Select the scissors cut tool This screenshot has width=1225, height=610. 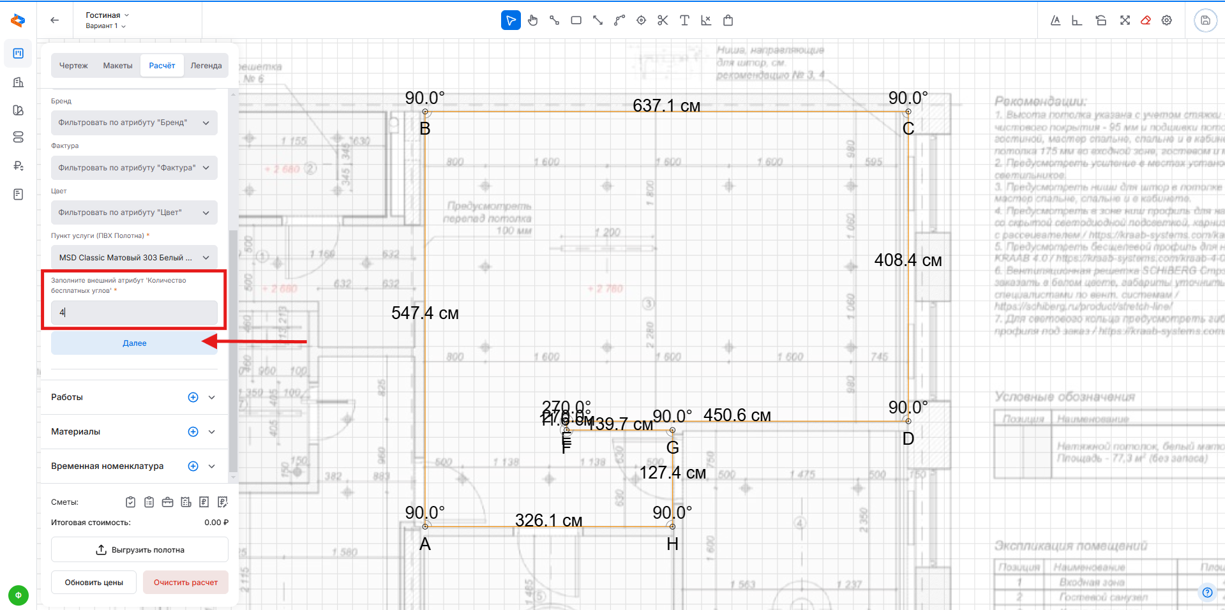coord(663,20)
